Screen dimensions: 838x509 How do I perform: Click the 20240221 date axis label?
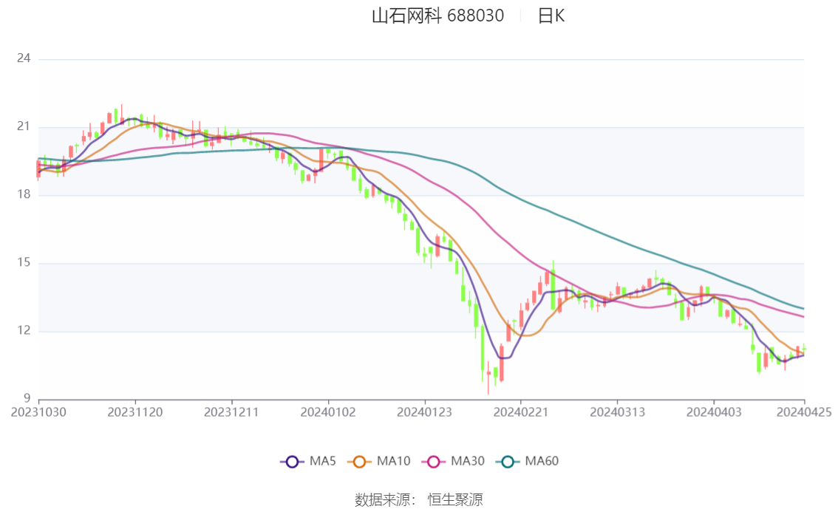pyautogui.click(x=521, y=412)
